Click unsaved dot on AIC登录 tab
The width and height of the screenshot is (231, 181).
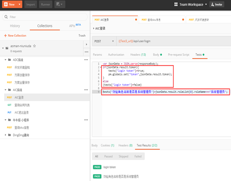click(x=136, y=20)
